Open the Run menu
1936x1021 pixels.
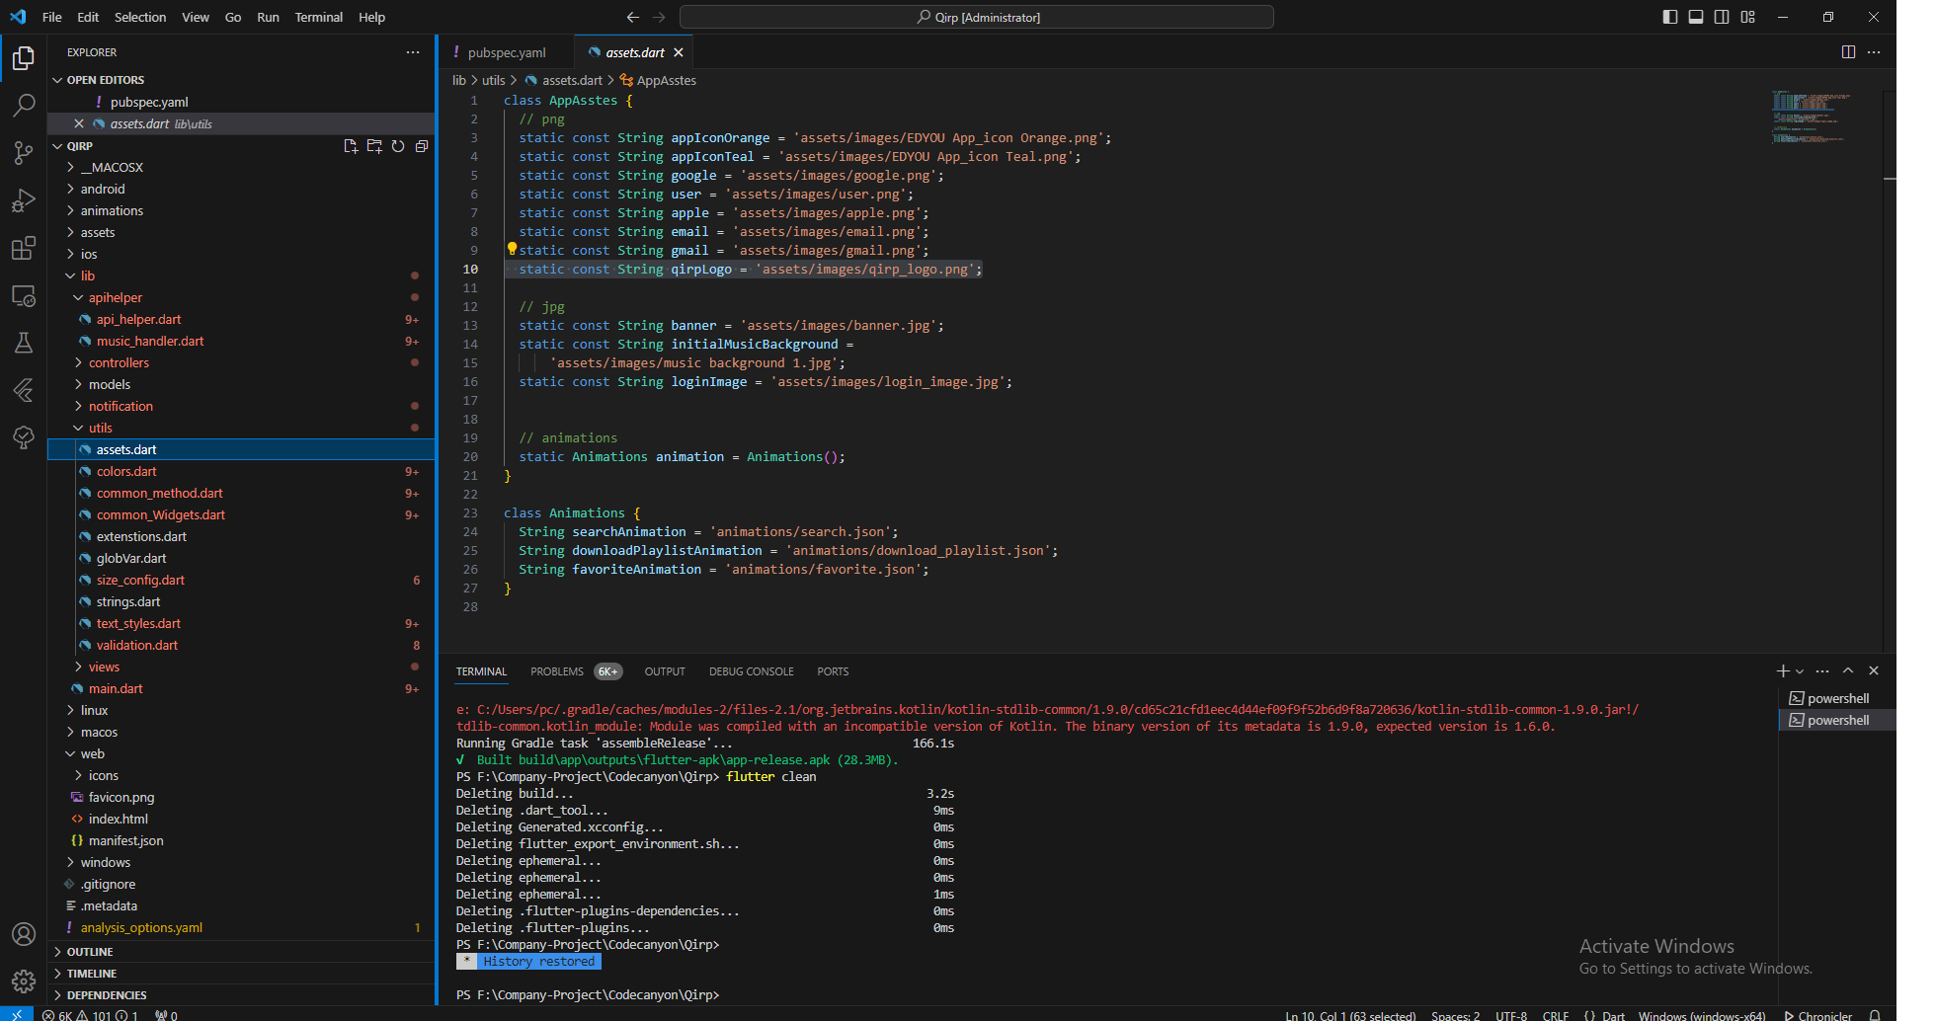click(x=268, y=17)
